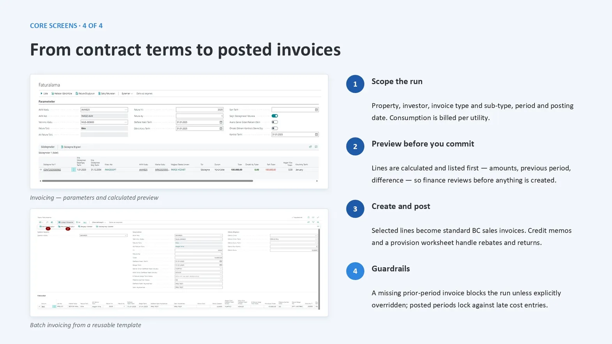Screen dimensions: 612x344
Task: Click the horizontal scrollbar under the contracts table
Action: tap(147, 181)
